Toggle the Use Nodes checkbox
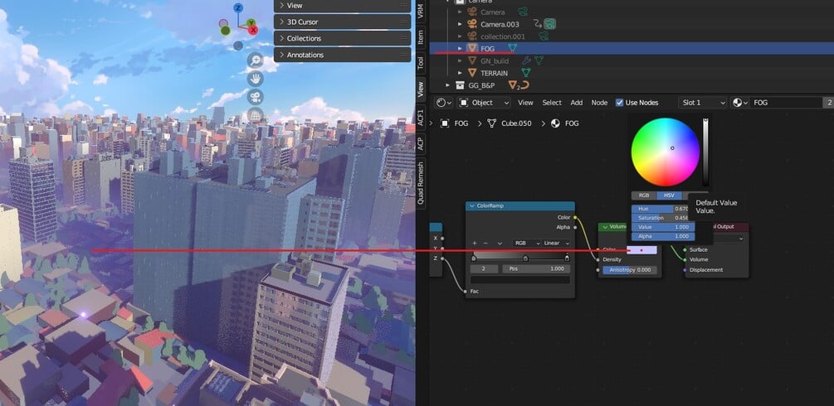The width and height of the screenshot is (834, 406). 619,103
